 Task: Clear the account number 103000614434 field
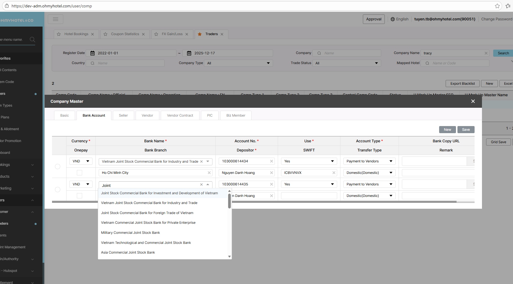point(271,161)
